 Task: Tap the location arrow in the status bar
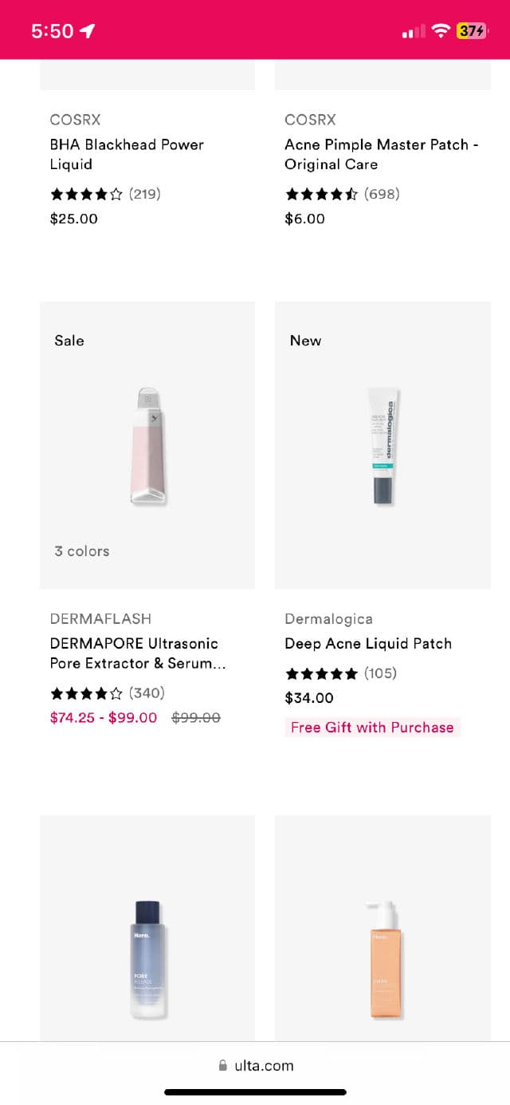(88, 31)
